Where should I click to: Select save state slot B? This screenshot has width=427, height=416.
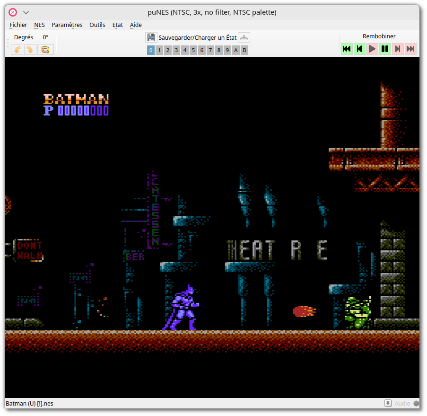(244, 50)
